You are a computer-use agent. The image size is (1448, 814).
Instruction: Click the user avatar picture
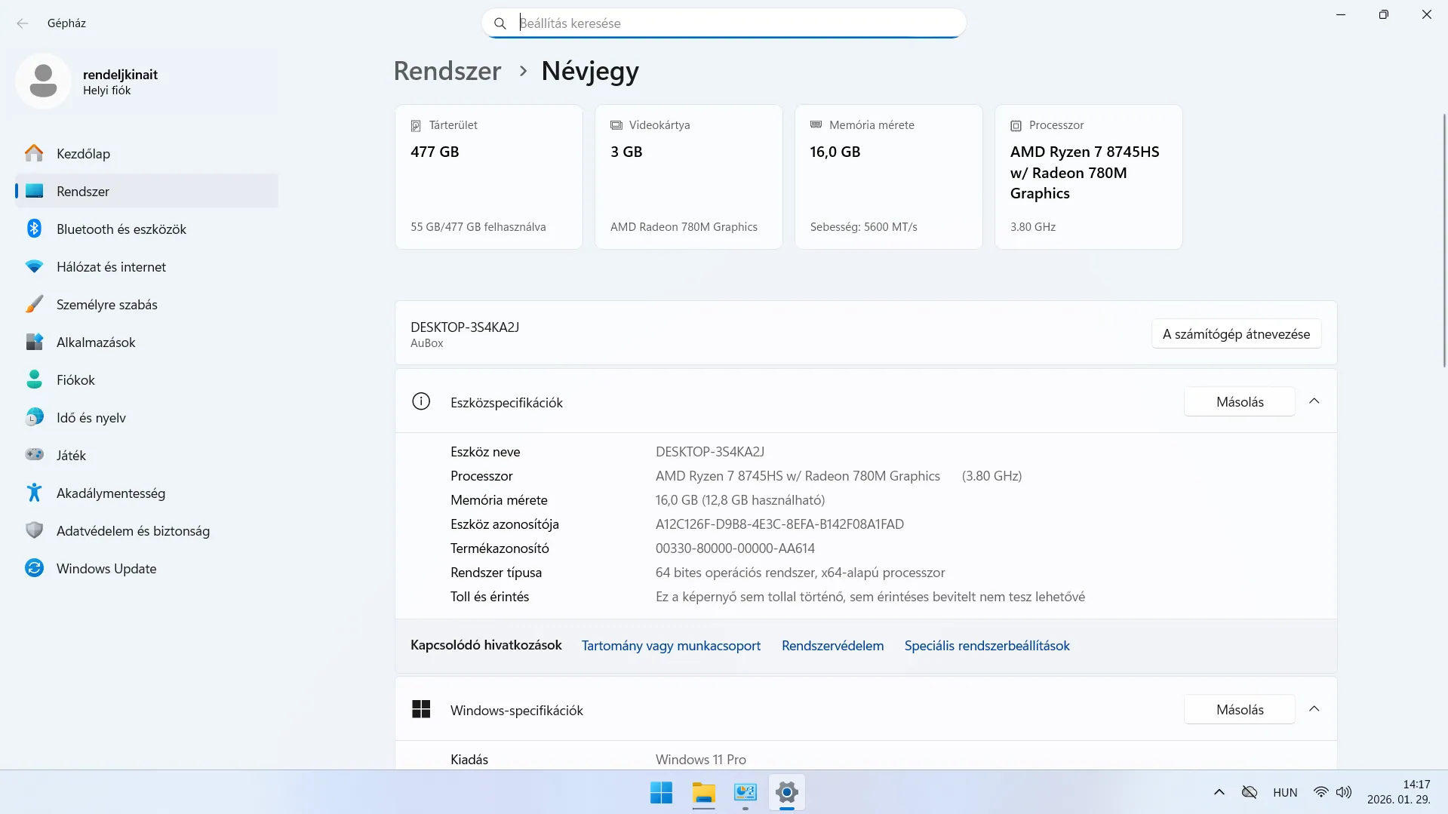tap(43, 81)
